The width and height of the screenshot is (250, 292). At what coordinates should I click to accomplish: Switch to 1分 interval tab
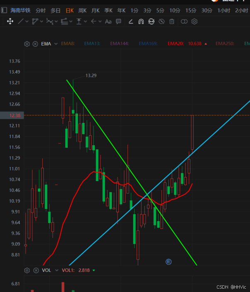(x=134, y=10)
